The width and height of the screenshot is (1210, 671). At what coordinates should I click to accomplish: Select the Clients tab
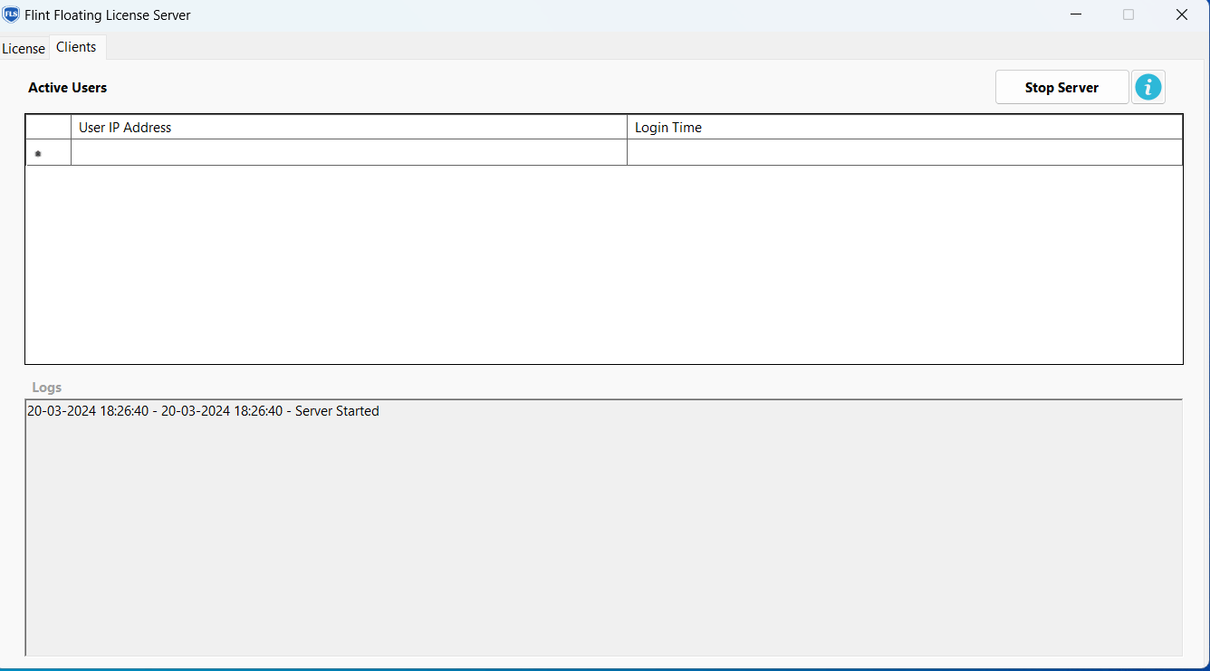pyautogui.click(x=76, y=47)
